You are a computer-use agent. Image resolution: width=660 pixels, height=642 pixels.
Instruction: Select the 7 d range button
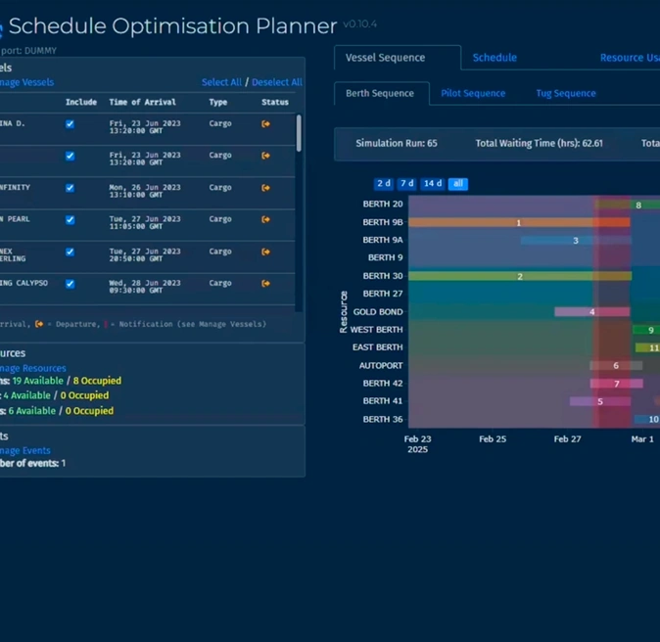(x=406, y=183)
